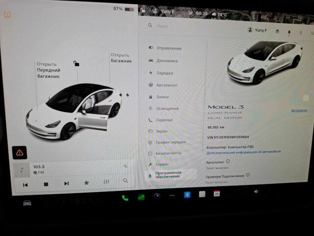Tap the VIN 5YJ3E1EB0MF059684 text
314x236 pixels.
228,137
